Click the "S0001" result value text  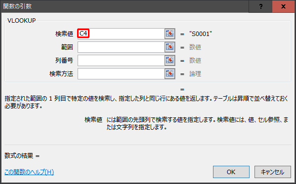tap(201, 34)
